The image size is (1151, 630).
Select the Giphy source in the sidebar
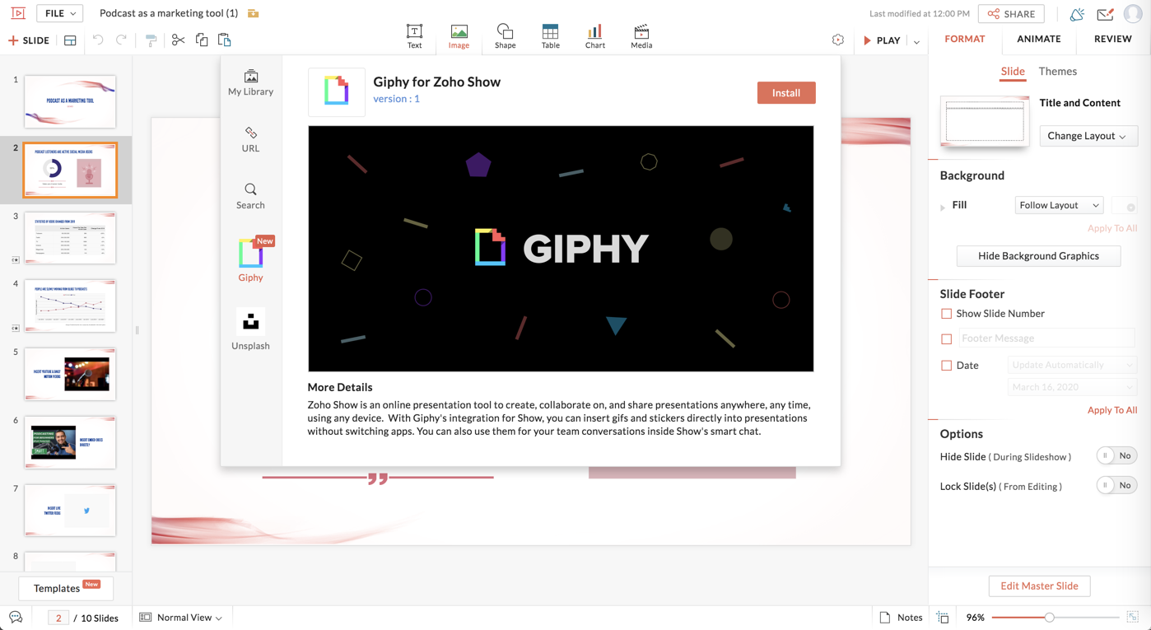(x=250, y=259)
